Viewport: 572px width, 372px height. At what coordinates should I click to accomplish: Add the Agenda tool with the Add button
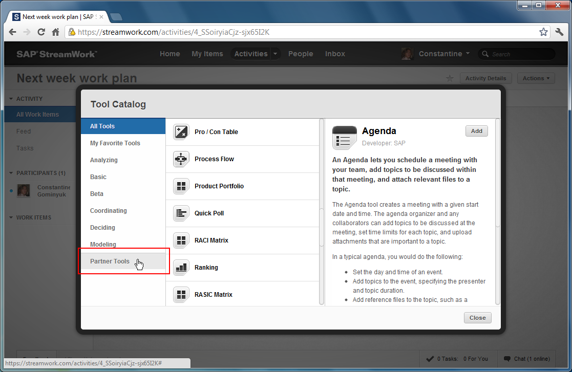[476, 131]
